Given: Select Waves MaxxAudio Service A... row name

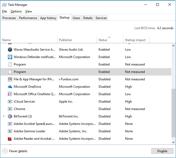Looking at the screenshot, I should pos(34,50).
